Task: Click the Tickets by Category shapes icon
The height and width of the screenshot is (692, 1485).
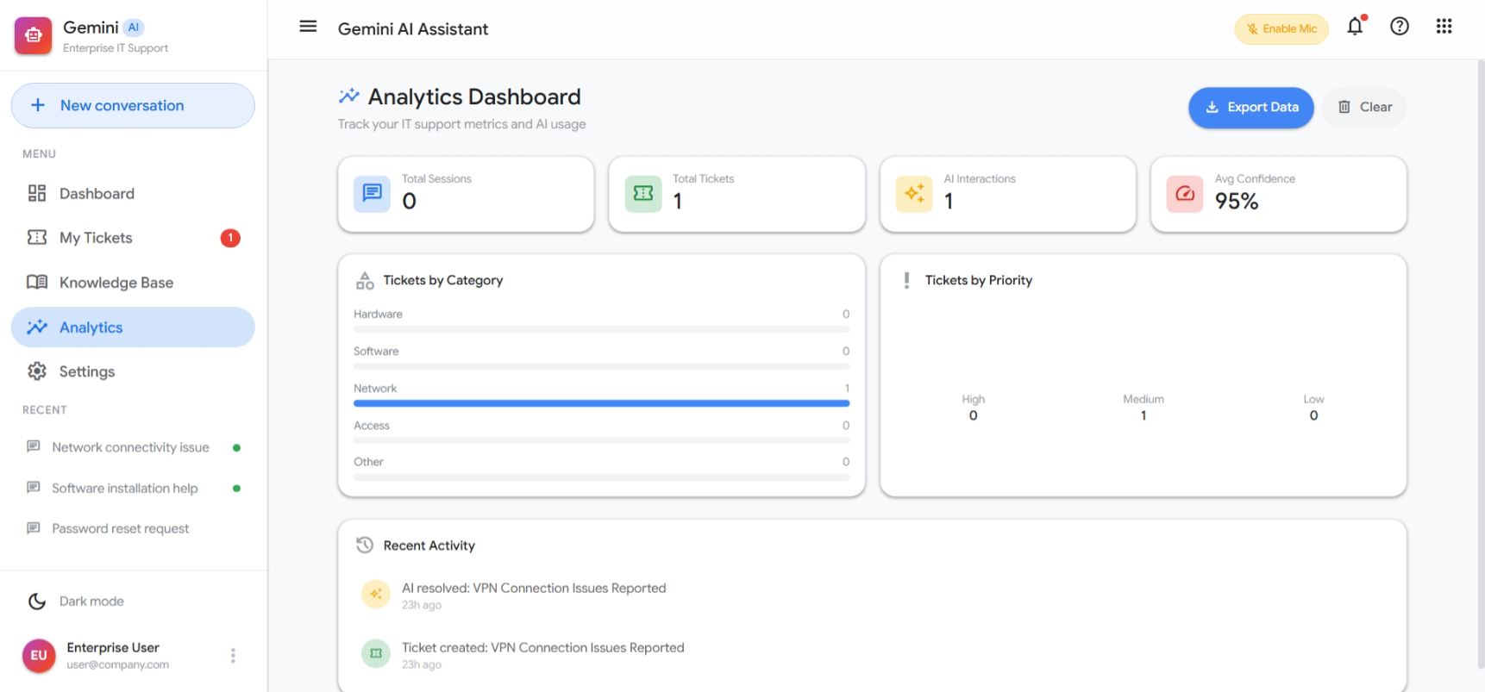Action: (365, 280)
